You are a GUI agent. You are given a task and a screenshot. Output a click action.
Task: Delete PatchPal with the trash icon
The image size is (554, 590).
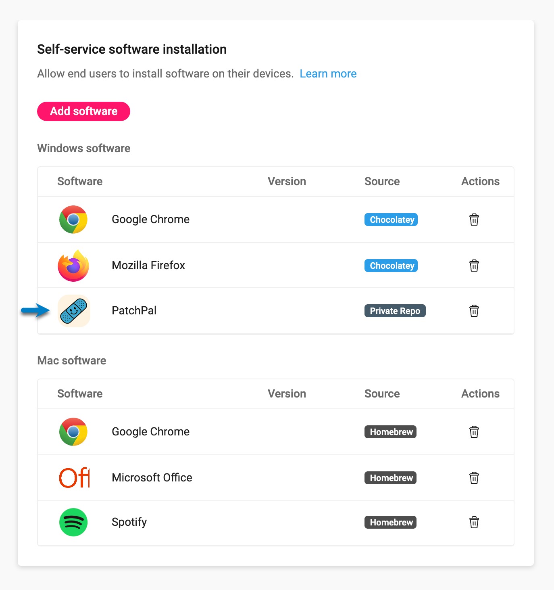pos(474,311)
